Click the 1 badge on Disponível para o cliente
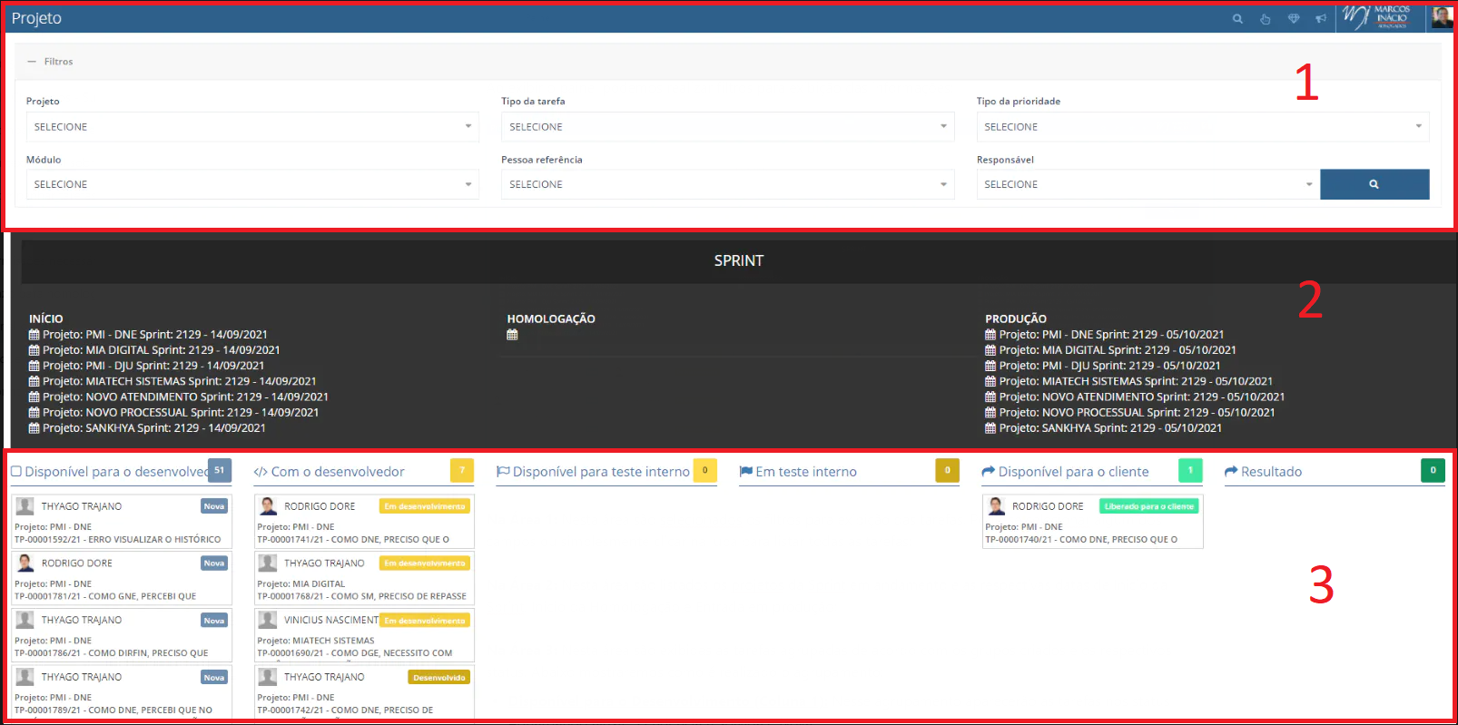Image resolution: width=1458 pixels, height=725 pixels. click(1191, 470)
